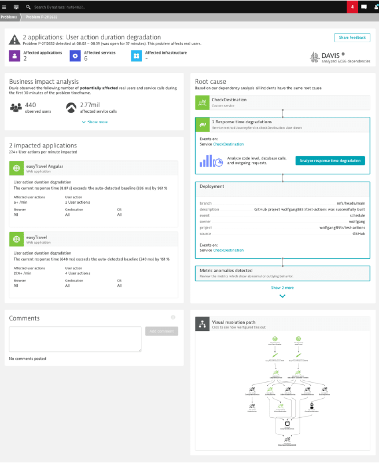Screen dimensions: 379x463
Task: Click the search magnifier icon
Action: 28,7
